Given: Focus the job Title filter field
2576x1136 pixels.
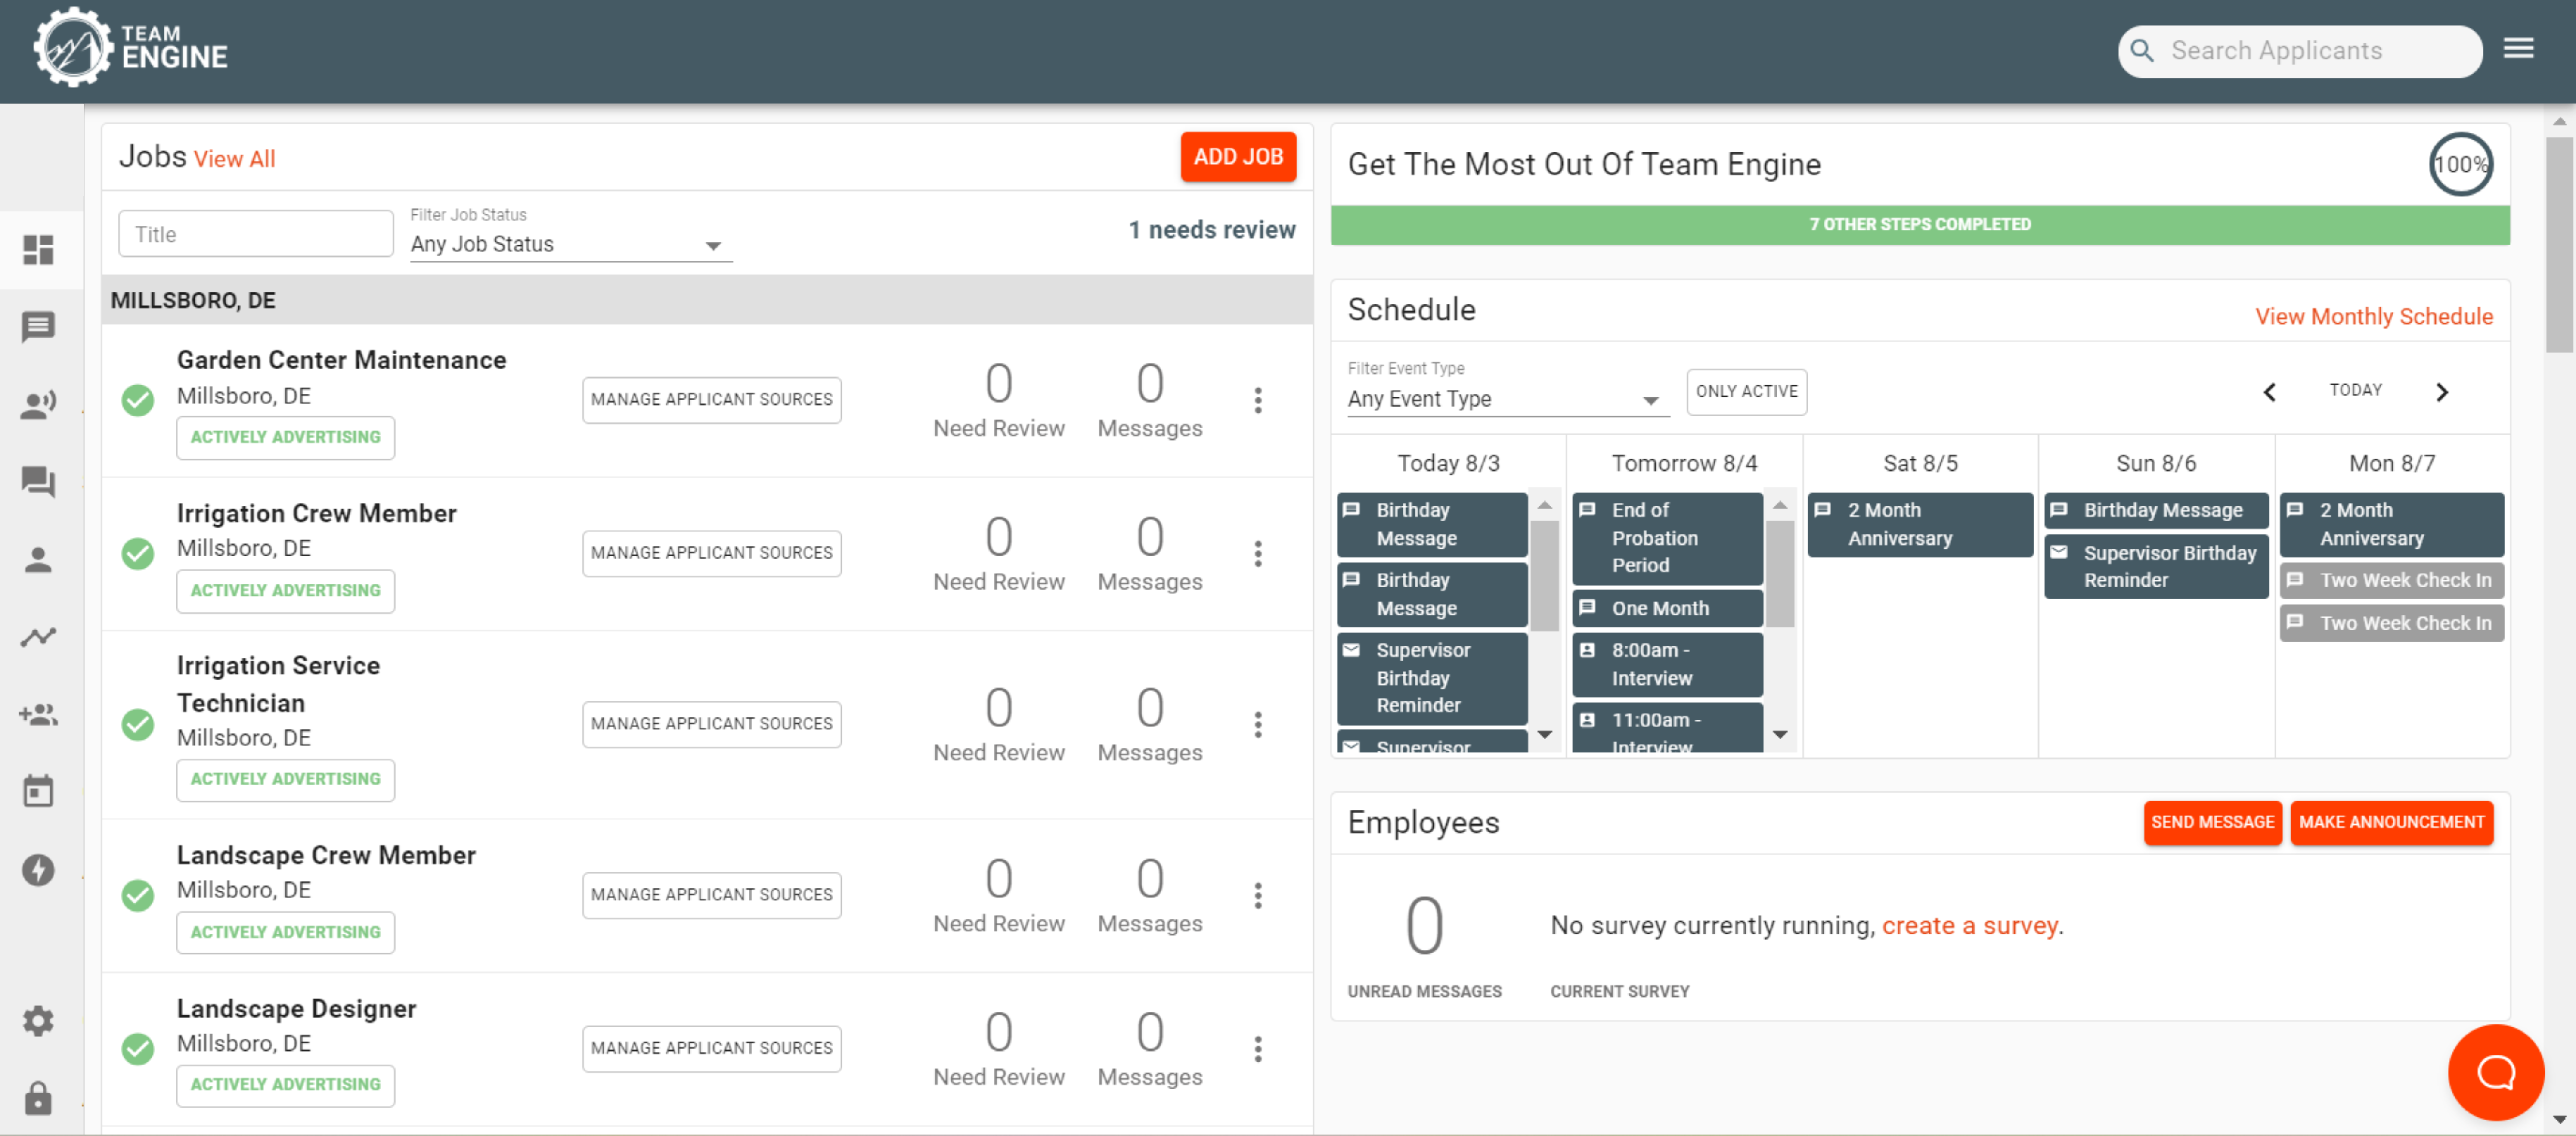Looking at the screenshot, I should pyautogui.click(x=256, y=234).
